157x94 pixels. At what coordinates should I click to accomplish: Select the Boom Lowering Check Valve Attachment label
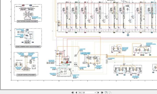(x=28, y=47)
